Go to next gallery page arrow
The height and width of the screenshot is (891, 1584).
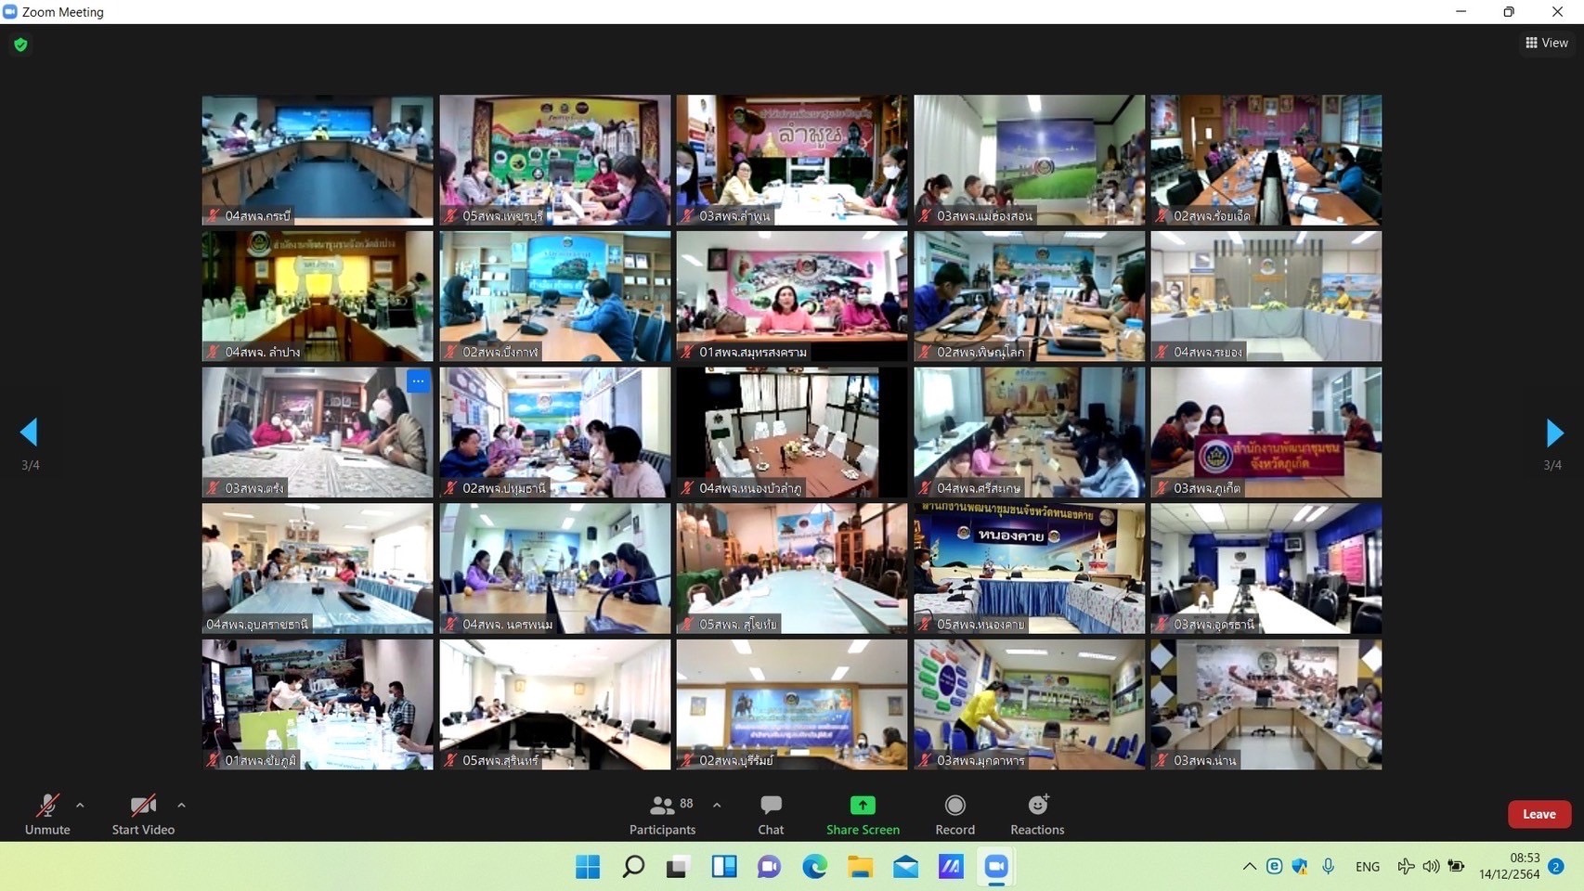[1554, 433]
